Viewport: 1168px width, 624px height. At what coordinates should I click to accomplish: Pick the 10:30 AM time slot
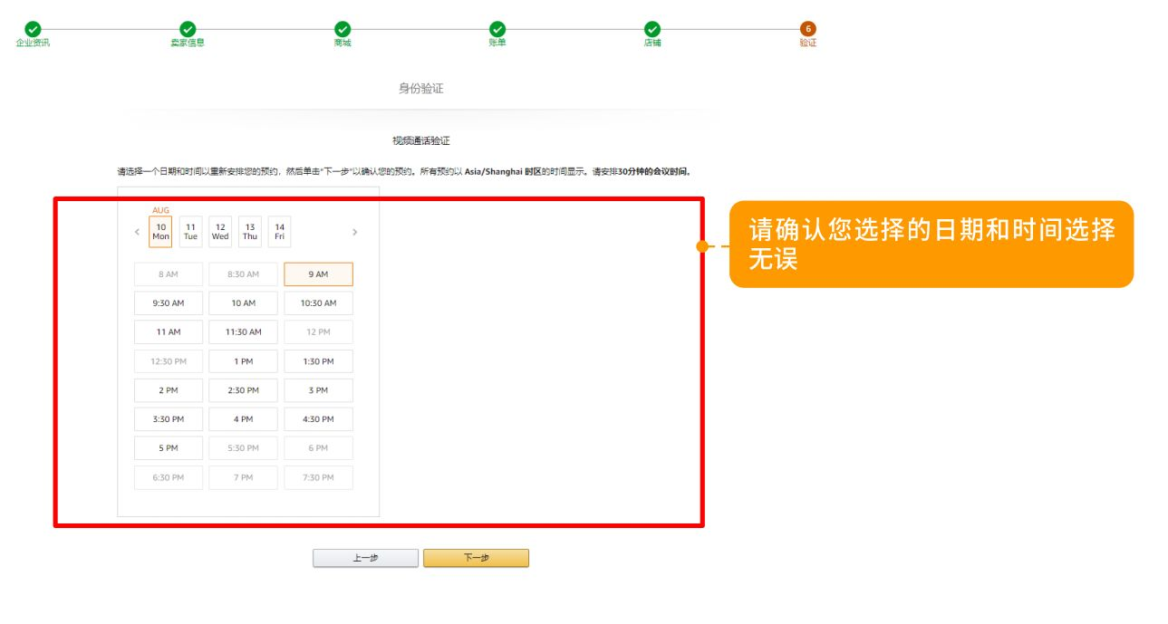coord(318,303)
